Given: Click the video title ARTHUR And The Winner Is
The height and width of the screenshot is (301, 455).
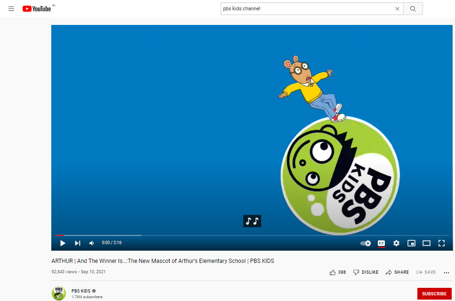Looking at the screenshot, I should (162, 261).
